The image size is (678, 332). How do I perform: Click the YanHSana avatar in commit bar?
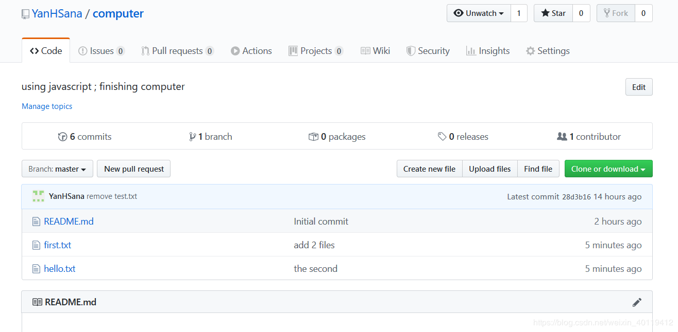(x=38, y=196)
